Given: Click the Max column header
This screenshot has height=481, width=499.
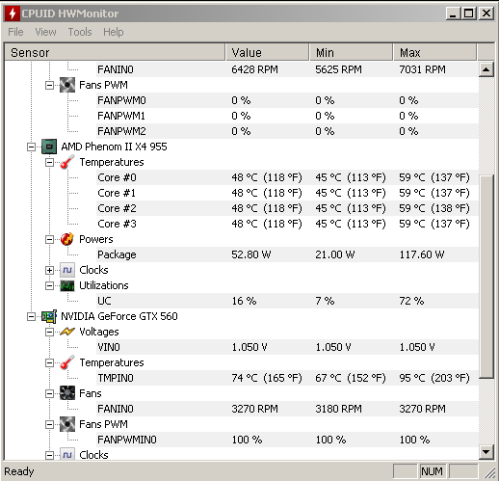Looking at the screenshot, I should (435, 52).
